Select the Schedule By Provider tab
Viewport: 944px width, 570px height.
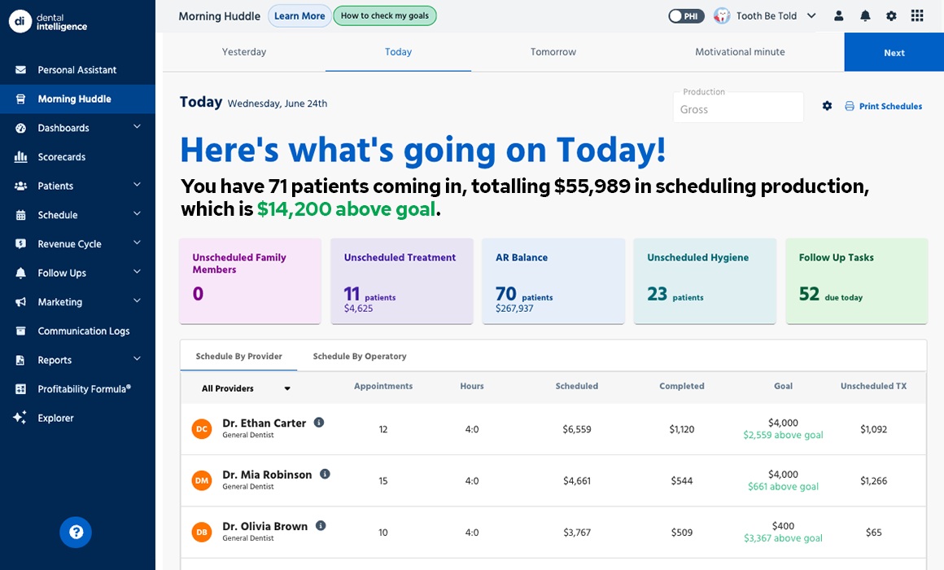[x=239, y=356]
